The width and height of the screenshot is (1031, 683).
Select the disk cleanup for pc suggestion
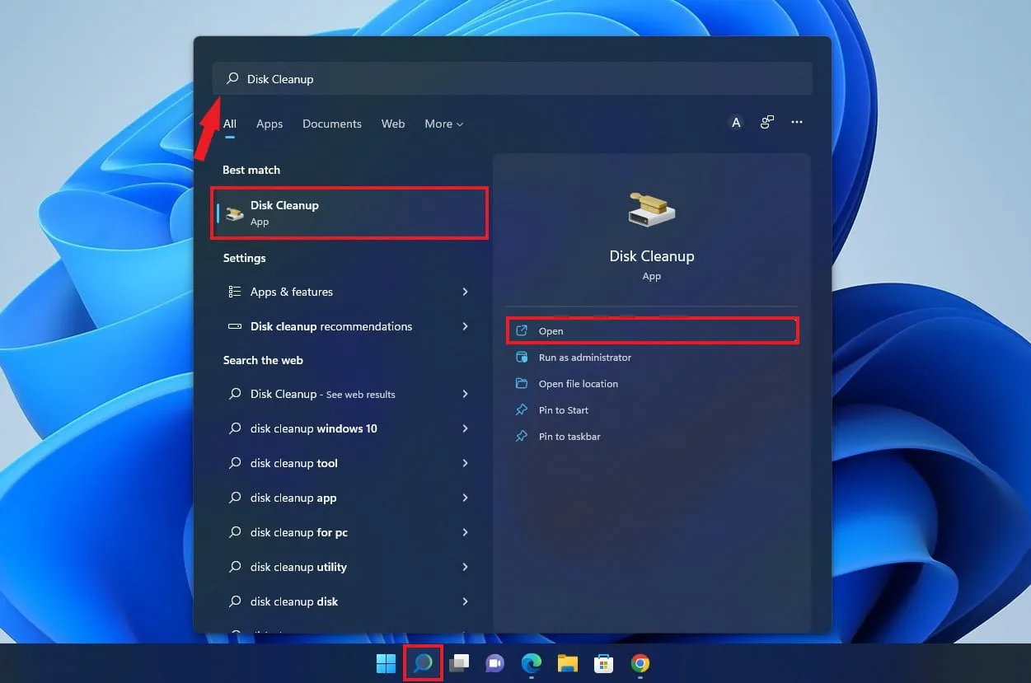click(349, 532)
